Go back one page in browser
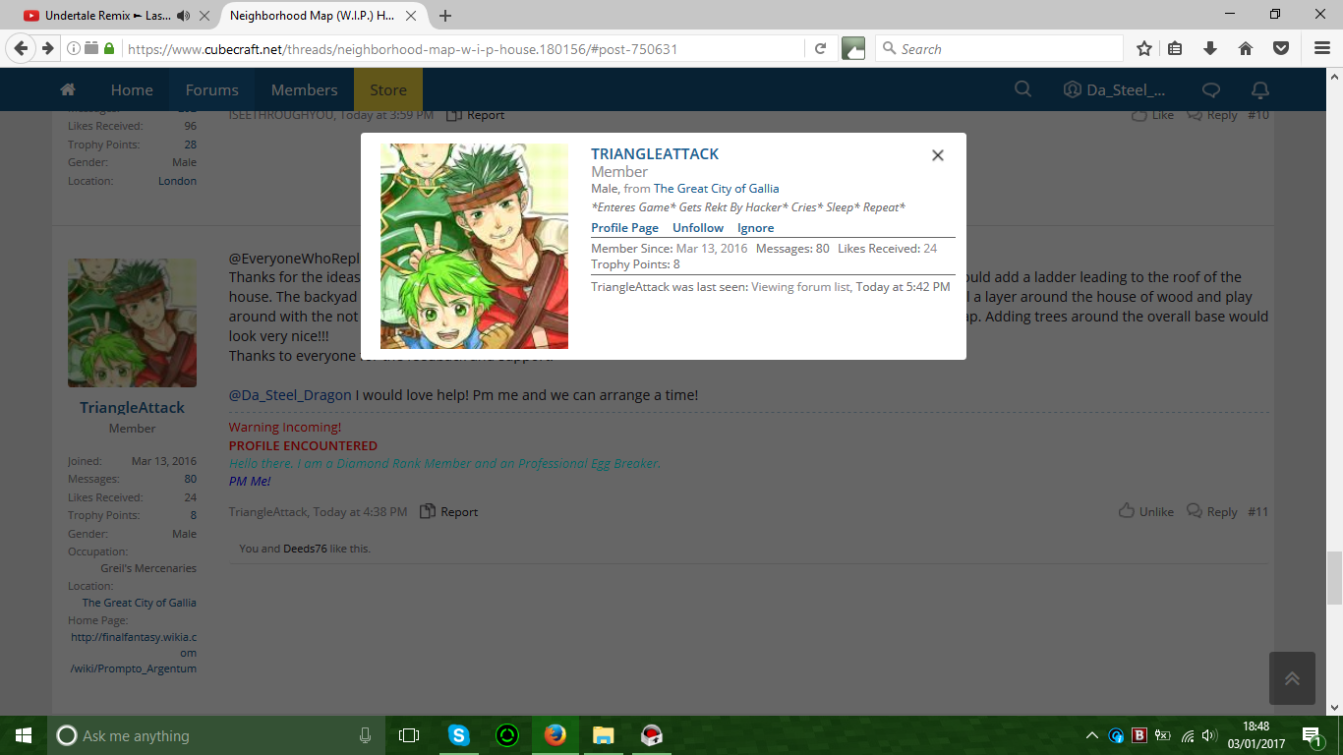Image resolution: width=1343 pixels, height=755 pixels. pyautogui.click(x=21, y=48)
